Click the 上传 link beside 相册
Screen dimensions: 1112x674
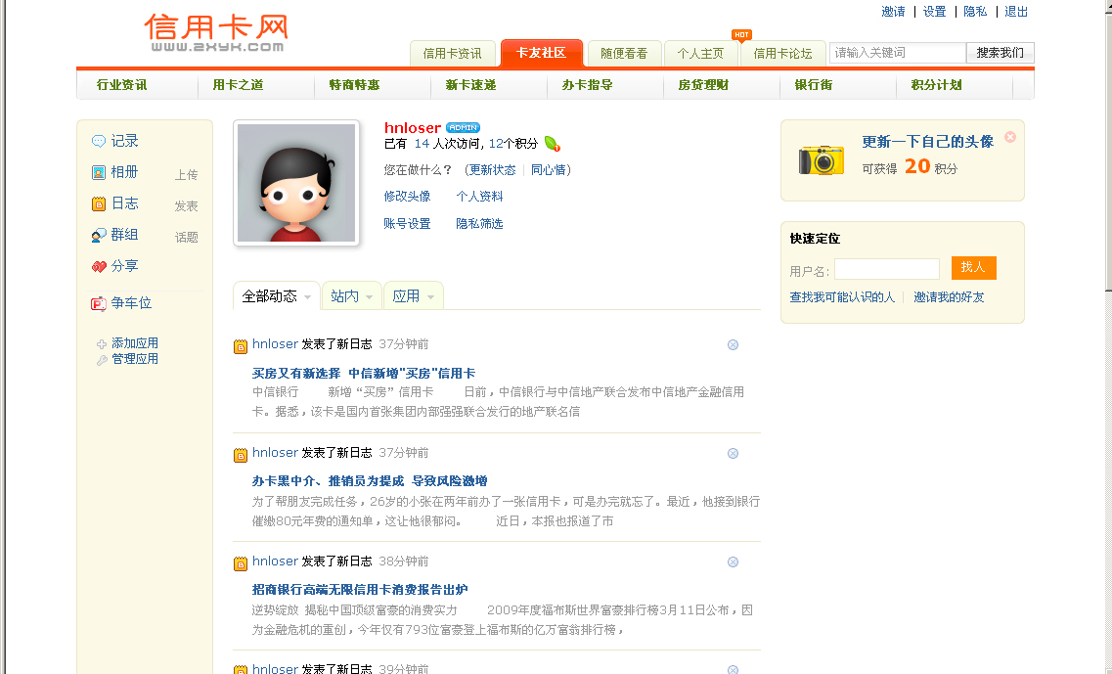(x=187, y=174)
